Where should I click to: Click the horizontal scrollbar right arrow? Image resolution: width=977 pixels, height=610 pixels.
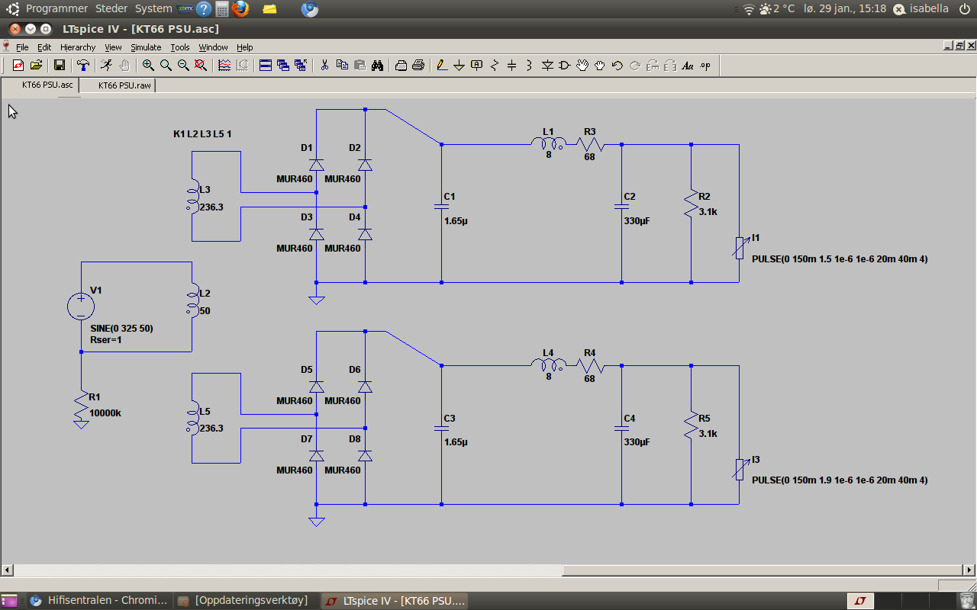pyautogui.click(x=969, y=570)
